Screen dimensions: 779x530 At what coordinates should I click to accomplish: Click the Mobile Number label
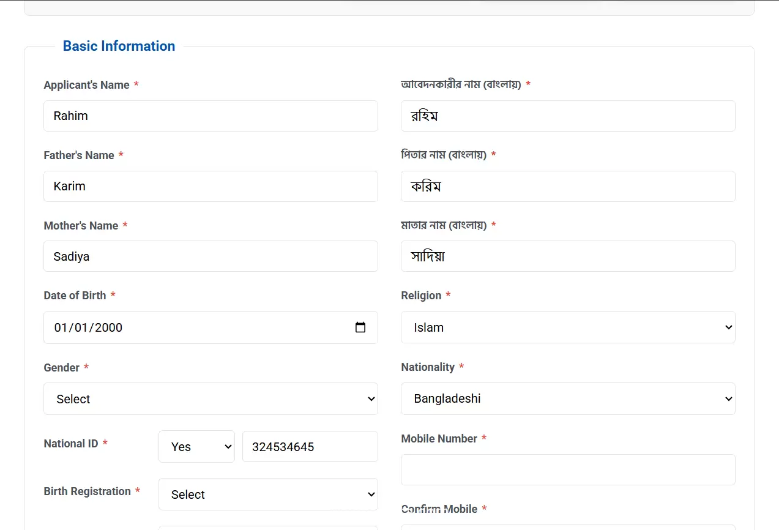tap(439, 439)
